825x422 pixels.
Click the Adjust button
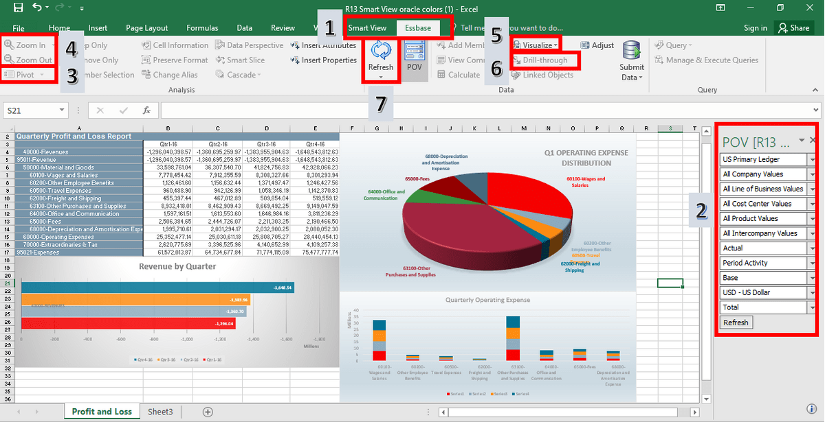tap(597, 45)
